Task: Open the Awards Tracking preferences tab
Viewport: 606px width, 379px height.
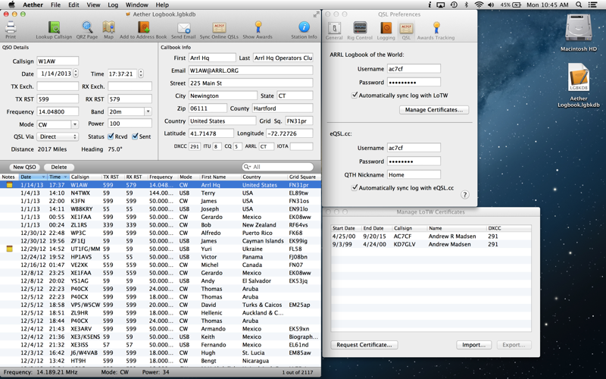Action: point(436,30)
